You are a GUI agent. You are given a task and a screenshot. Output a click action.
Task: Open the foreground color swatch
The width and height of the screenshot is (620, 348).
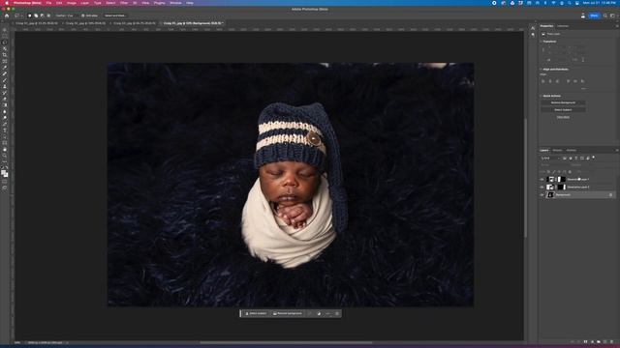(4, 172)
